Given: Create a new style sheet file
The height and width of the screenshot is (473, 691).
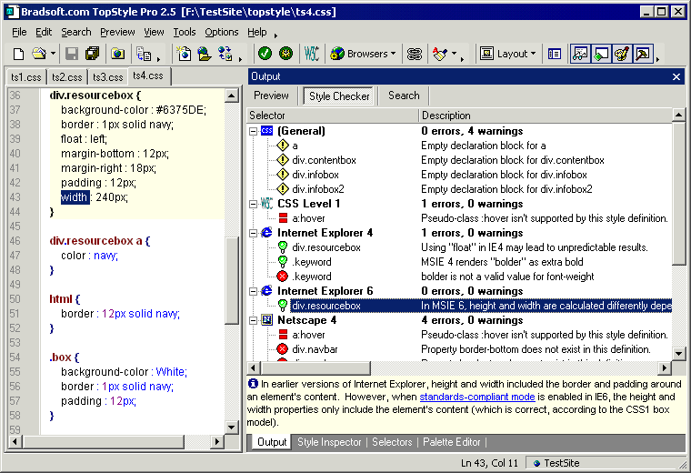Looking at the screenshot, I should [18, 54].
